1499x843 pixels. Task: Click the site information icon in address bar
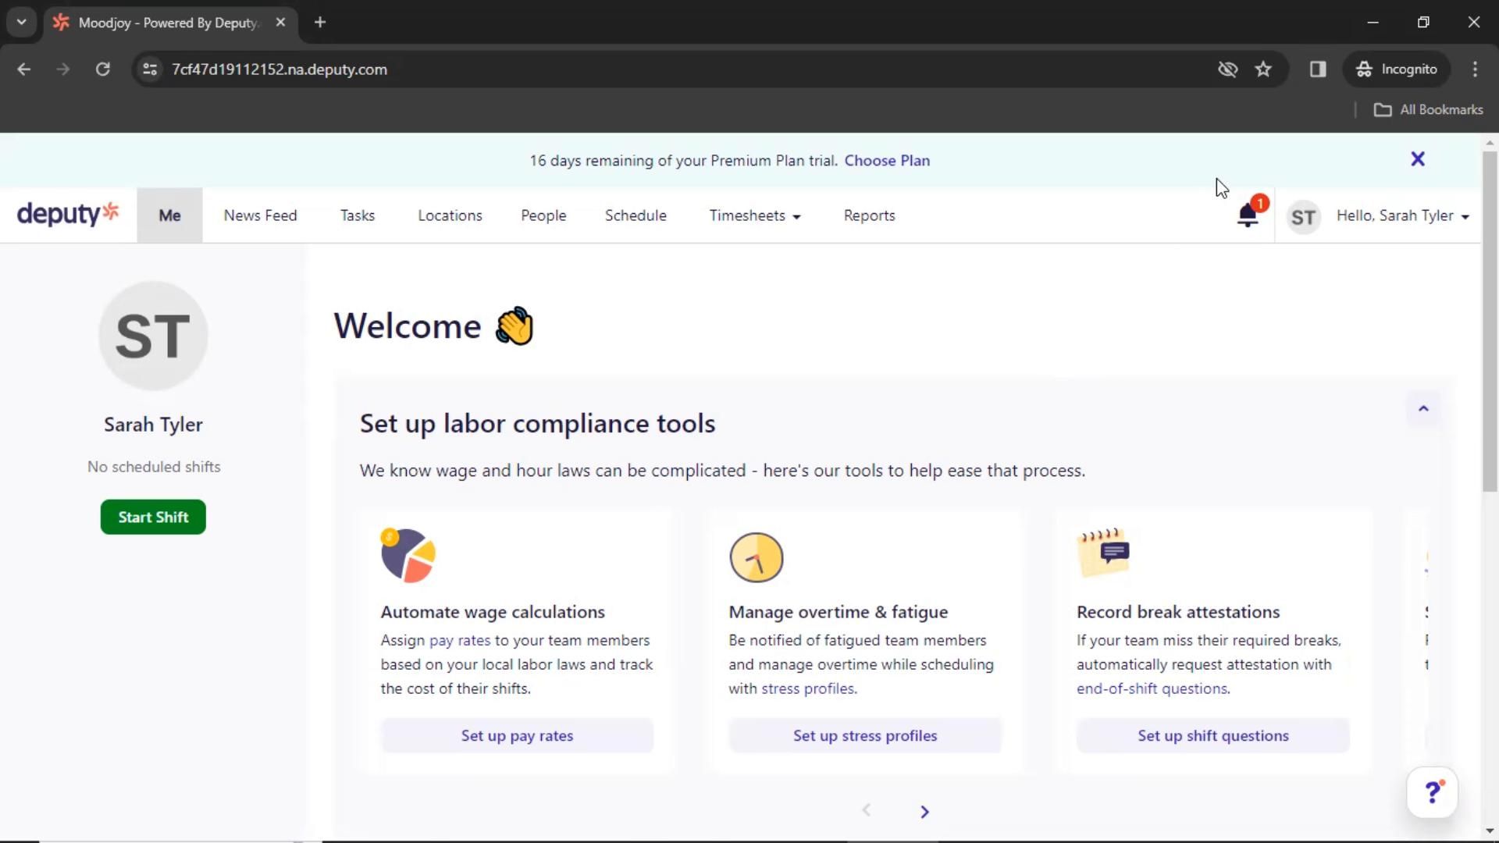[x=150, y=69]
